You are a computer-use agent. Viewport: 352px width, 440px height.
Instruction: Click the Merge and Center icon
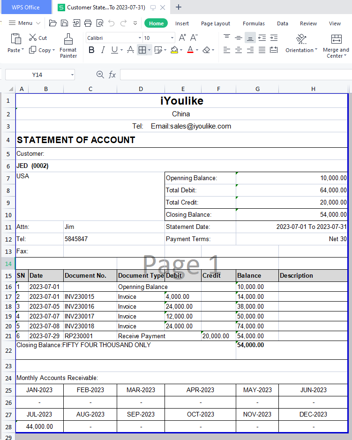(x=336, y=39)
